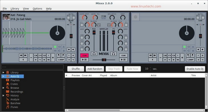Toggle left deck quantize green indicator
Viewport: 208px width, 112px height.
[55, 47]
